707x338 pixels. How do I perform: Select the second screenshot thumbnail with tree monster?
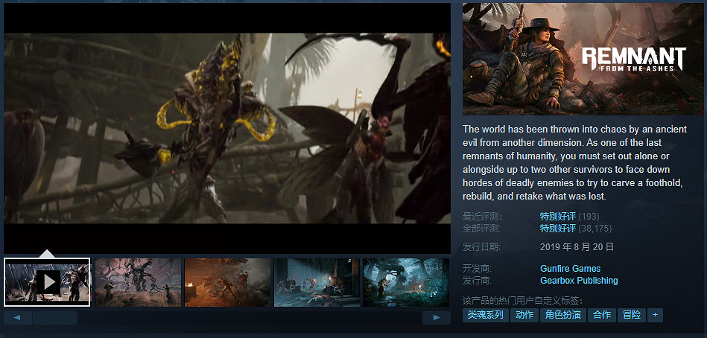(x=138, y=282)
